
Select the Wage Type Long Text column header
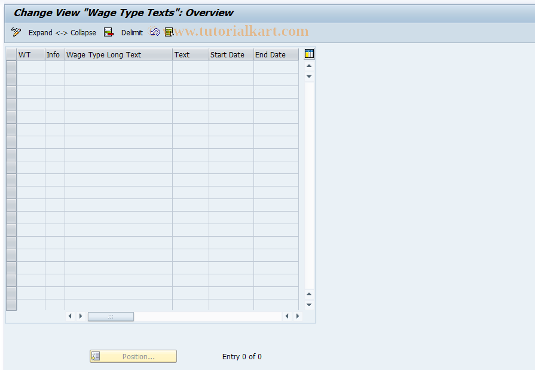tap(119, 54)
